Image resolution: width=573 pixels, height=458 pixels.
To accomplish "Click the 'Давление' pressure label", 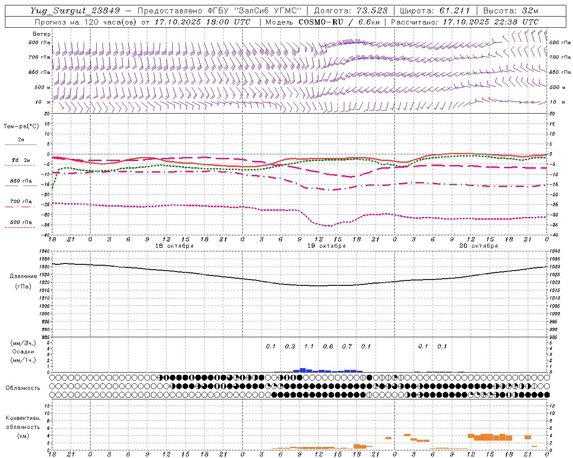I will click(x=23, y=276).
